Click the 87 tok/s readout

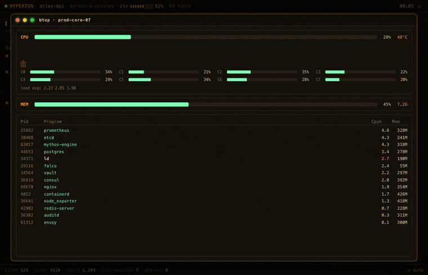coord(180,6)
